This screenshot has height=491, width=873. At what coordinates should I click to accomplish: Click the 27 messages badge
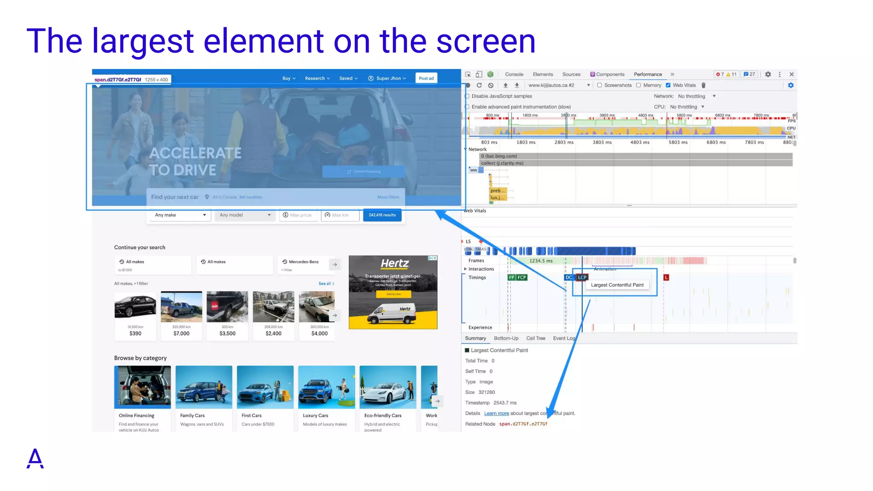(749, 74)
